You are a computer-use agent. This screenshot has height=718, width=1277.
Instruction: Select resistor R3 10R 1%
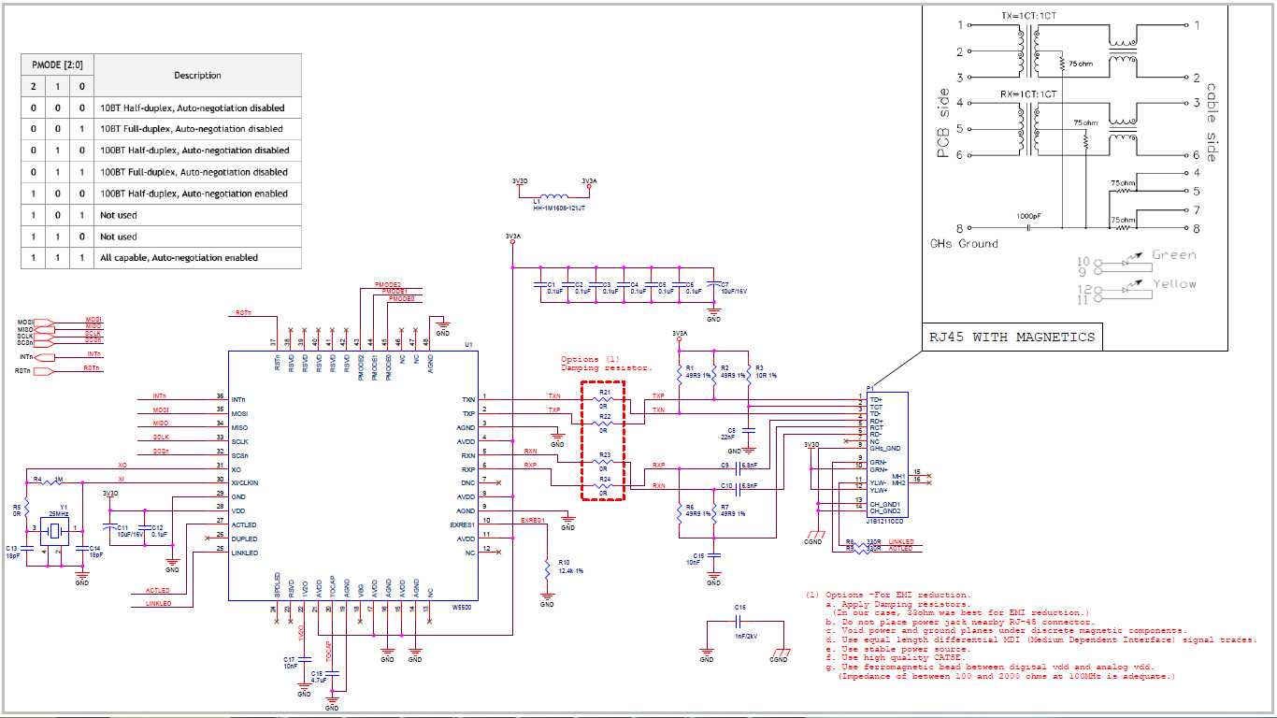tap(748, 373)
